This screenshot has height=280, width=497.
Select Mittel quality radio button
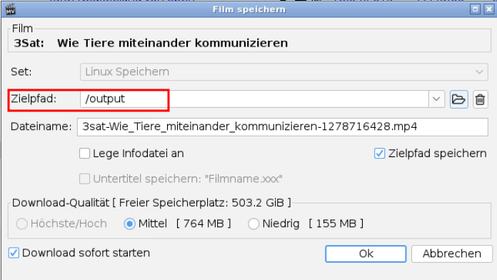pos(130,224)
